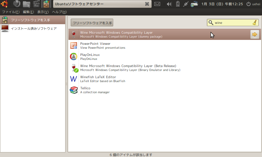
Task: Click the blue W Winefish icon
Action: coord(73,79)
